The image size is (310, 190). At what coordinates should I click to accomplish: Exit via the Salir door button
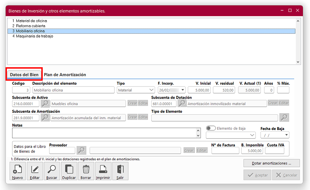(x=120, y=171)
